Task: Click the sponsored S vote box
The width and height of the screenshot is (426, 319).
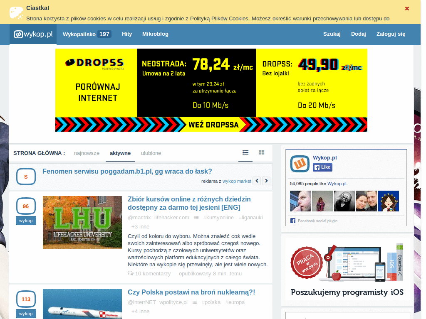Action: (x=26, y=177)
